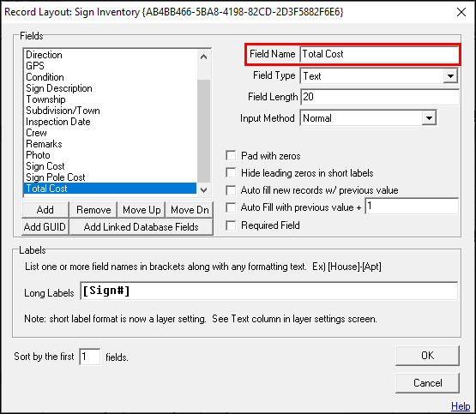The image size is (476, 414).
Task: Click the scroll down arrow in Fields list
Action: click(204, 190)
